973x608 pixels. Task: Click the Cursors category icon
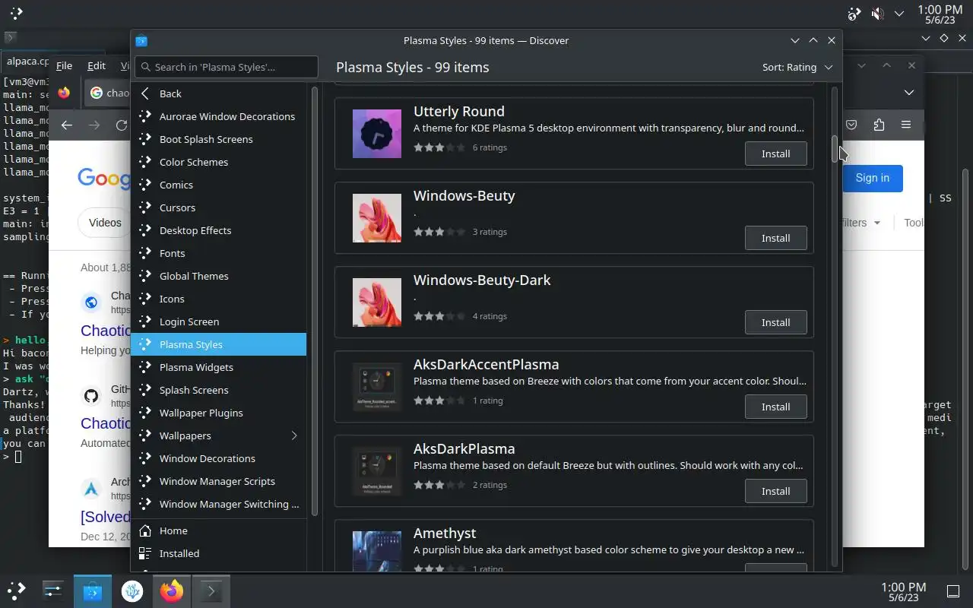click(x=145, y=207)
